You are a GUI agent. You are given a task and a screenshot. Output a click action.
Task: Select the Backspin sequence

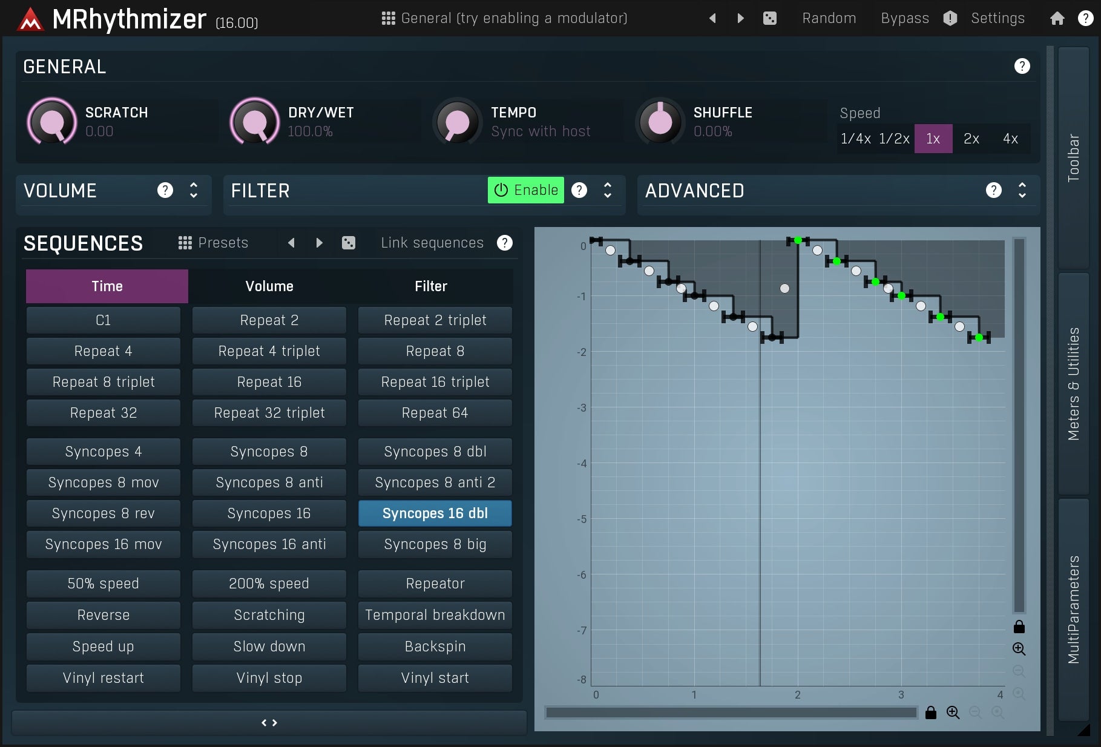434,647
